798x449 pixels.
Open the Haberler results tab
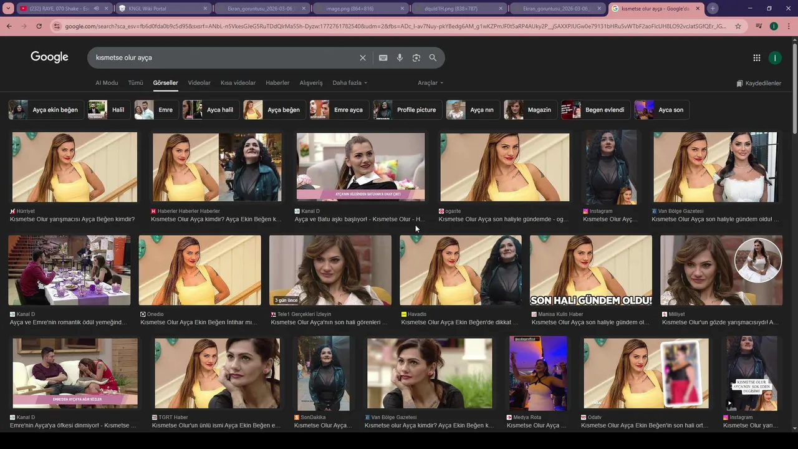pos(277,83)
